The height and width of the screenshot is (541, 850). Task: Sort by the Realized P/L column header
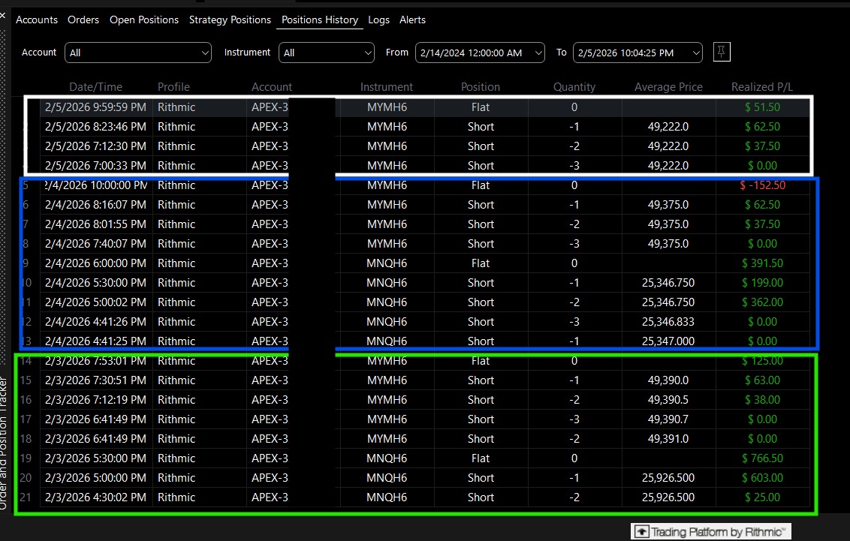(761, 86)
